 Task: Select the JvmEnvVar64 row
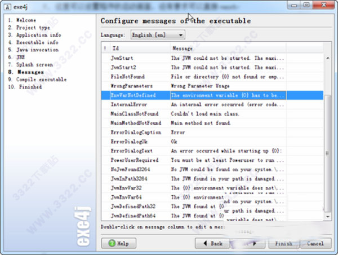point(212,197)
